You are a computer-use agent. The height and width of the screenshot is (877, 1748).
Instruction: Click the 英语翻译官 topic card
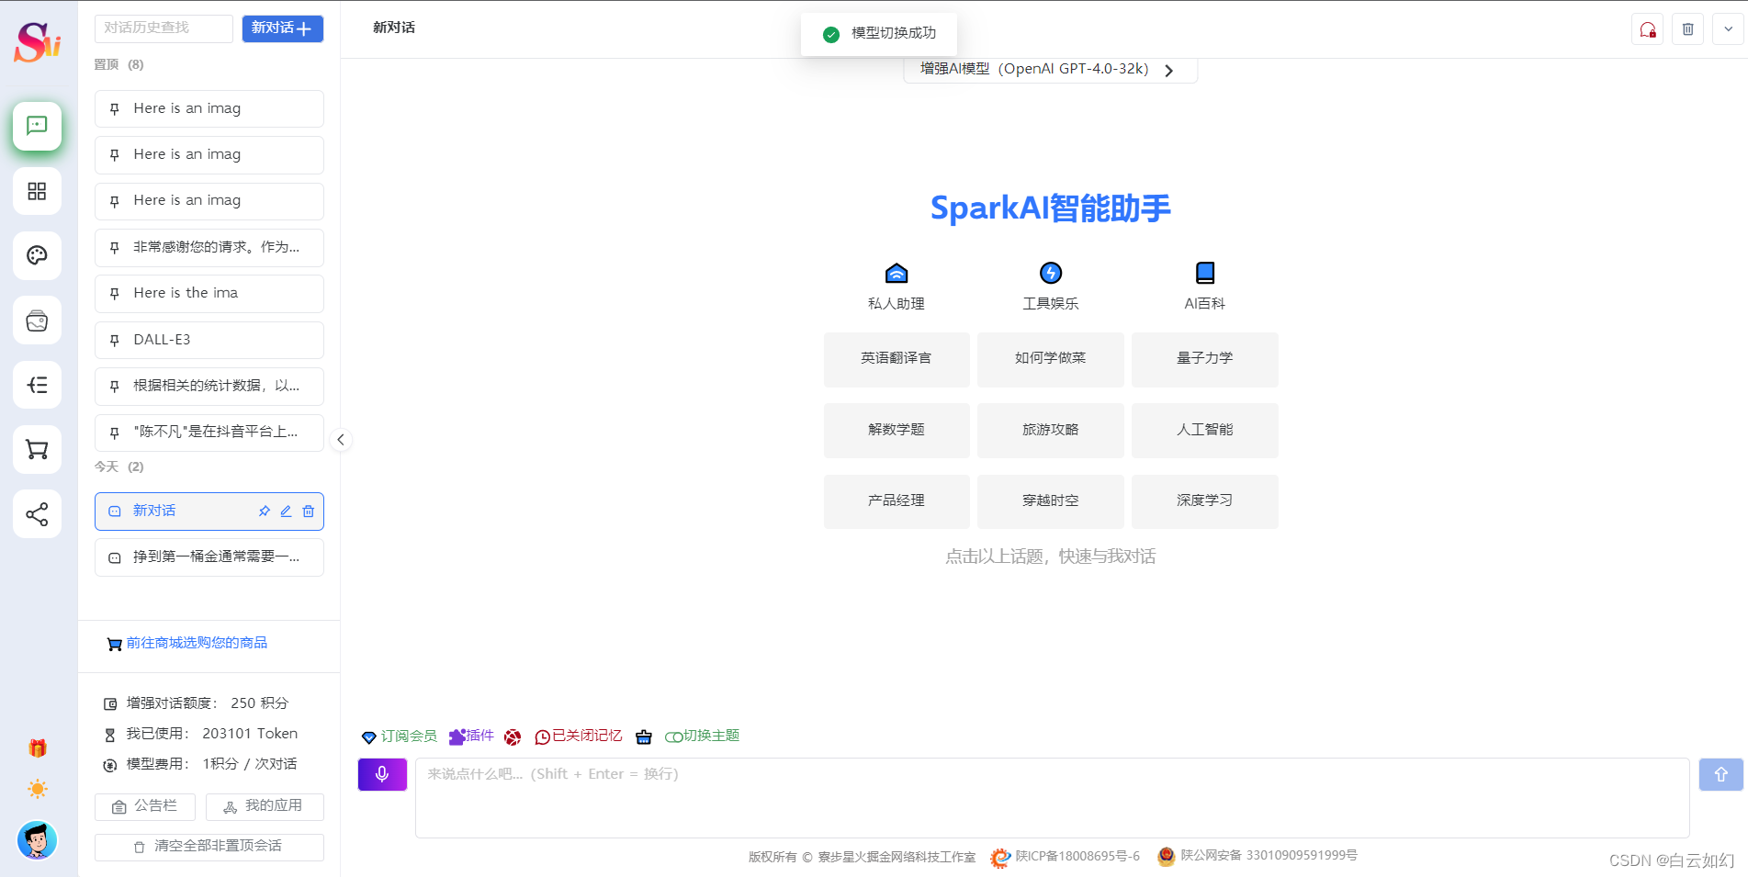(x=897, y=359)
